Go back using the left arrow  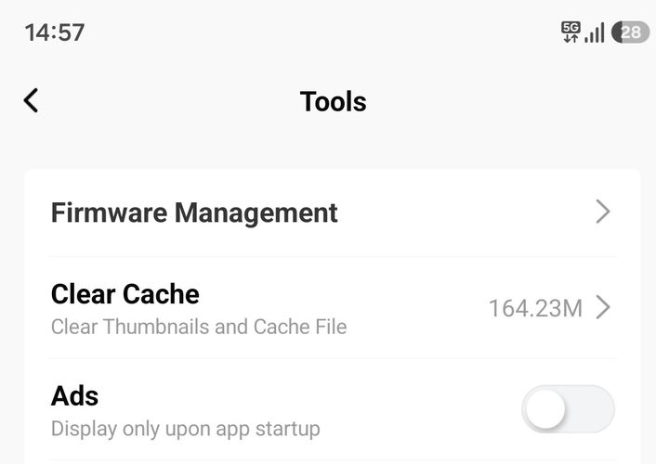[32, 100]
